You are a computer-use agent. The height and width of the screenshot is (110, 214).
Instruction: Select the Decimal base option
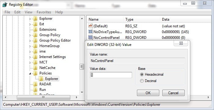[142, 81]
